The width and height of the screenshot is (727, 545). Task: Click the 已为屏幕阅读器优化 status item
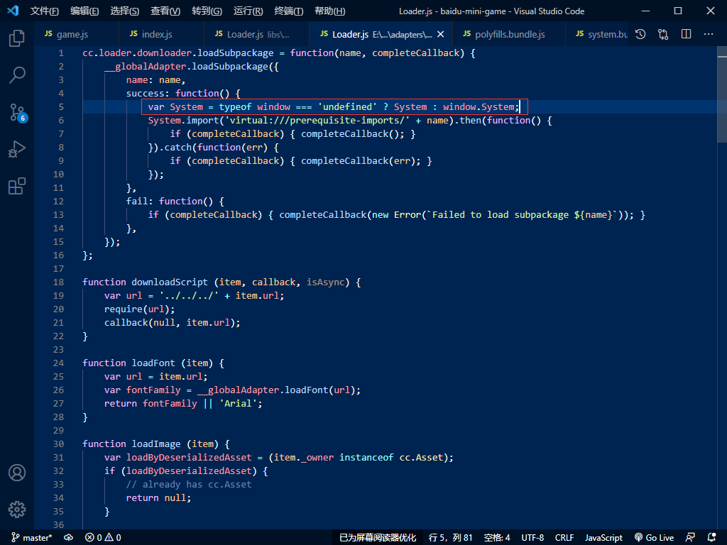[378, 538]
